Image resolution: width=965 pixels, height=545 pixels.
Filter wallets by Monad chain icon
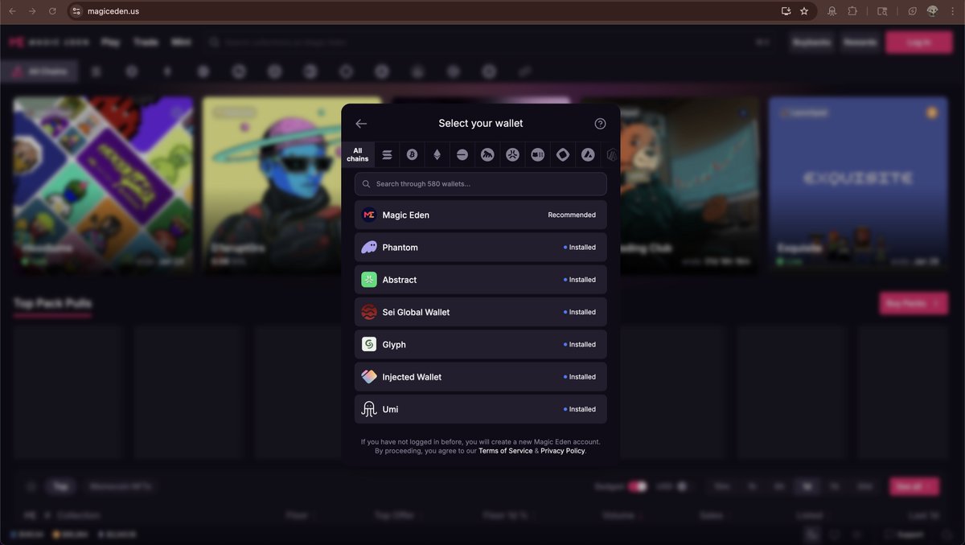coord(563,154)
